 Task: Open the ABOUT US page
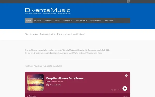tap(38, 21)
